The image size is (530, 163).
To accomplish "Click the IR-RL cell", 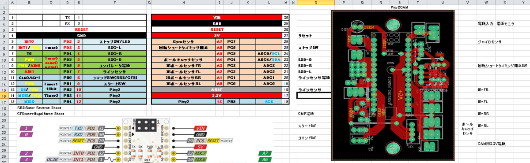I will point(483,126).
